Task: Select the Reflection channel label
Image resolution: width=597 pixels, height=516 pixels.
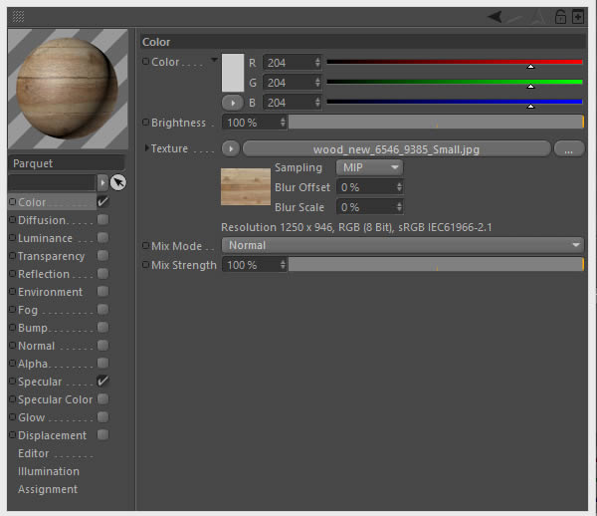Action: point(44,274)
